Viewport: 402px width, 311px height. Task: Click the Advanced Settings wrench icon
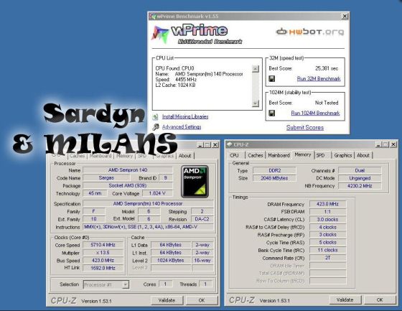click(x=156, y=127)
